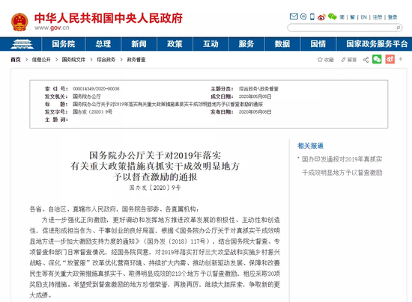Image resolution: width=412 pixels, height=302 pixels.
Task: Go to 信息公开 in breadcrumb
Action: 41,60
